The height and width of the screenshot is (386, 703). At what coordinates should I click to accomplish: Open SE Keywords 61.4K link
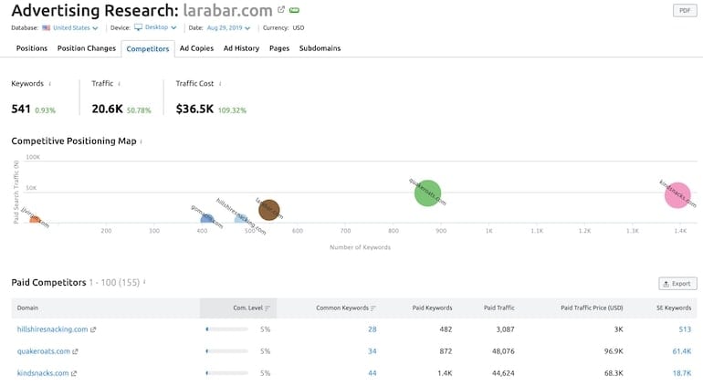click(681, 351)
